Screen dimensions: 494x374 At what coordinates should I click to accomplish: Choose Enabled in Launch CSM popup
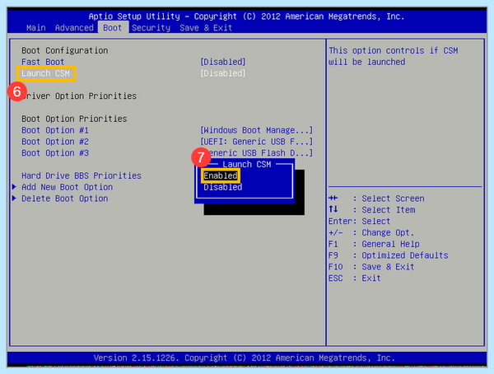221,175
